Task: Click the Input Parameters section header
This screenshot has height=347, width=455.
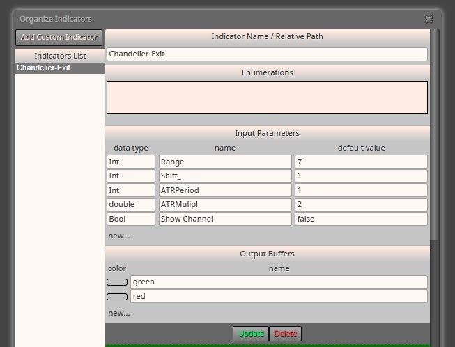Action: click(x=268, y=134)
